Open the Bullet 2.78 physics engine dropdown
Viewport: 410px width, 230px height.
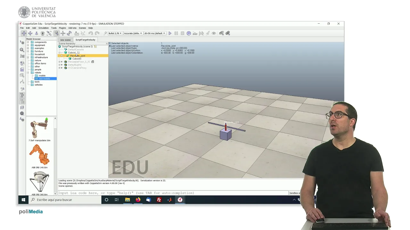(x=115, y=33)
